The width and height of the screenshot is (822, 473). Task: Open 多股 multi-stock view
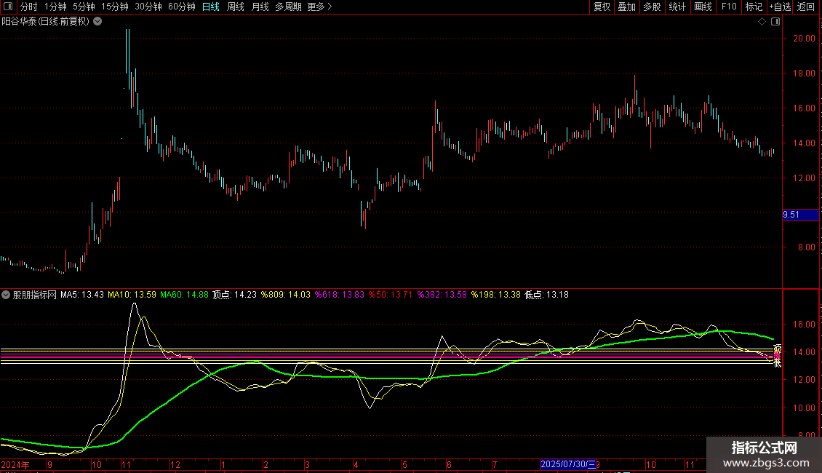pyautogui.click(x=652, y=7)
